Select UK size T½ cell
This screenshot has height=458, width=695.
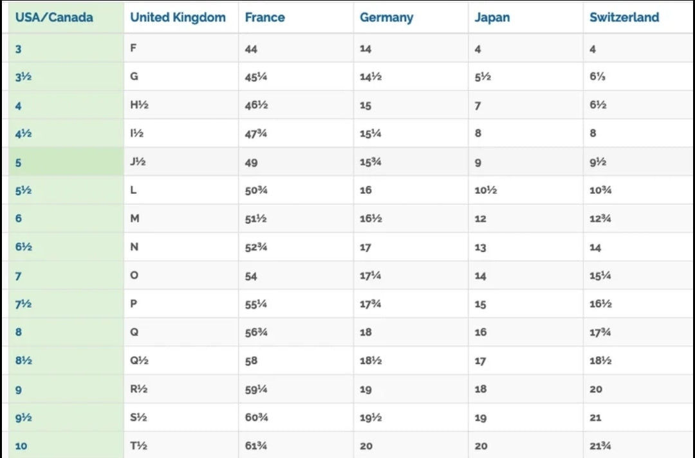click(x=181, y=445)
